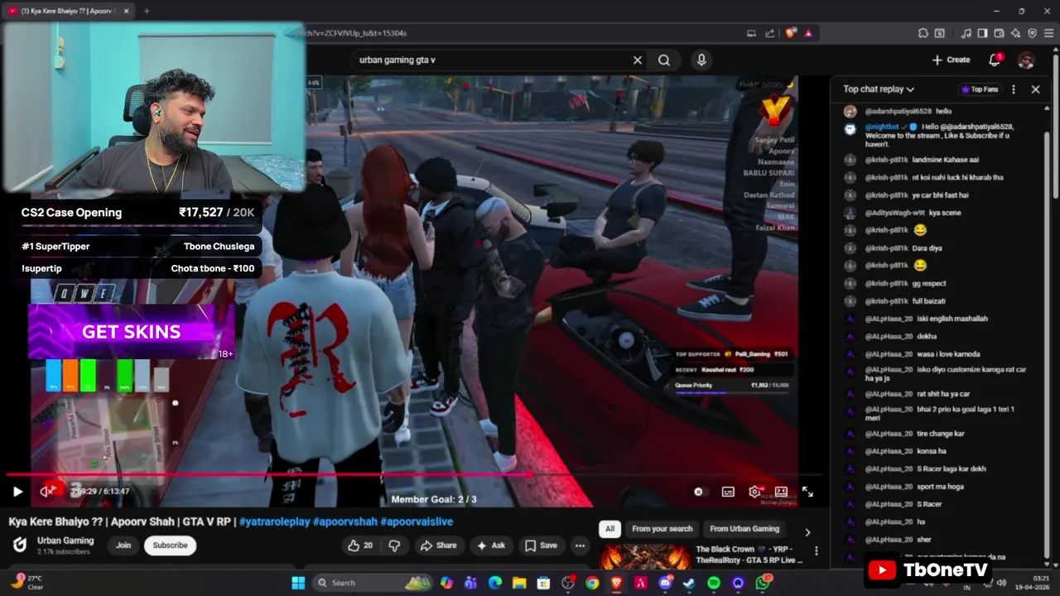
Task: Click the YouTube search magnifier button
Action: point(664,60)
